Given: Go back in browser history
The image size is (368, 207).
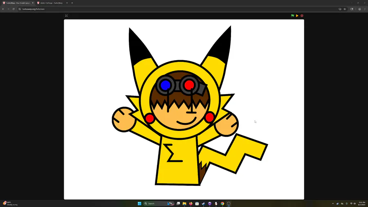Looking at the screenshot, I should 3,9.
